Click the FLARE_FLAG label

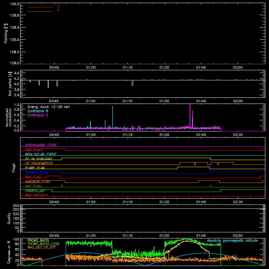pos(35,168)
